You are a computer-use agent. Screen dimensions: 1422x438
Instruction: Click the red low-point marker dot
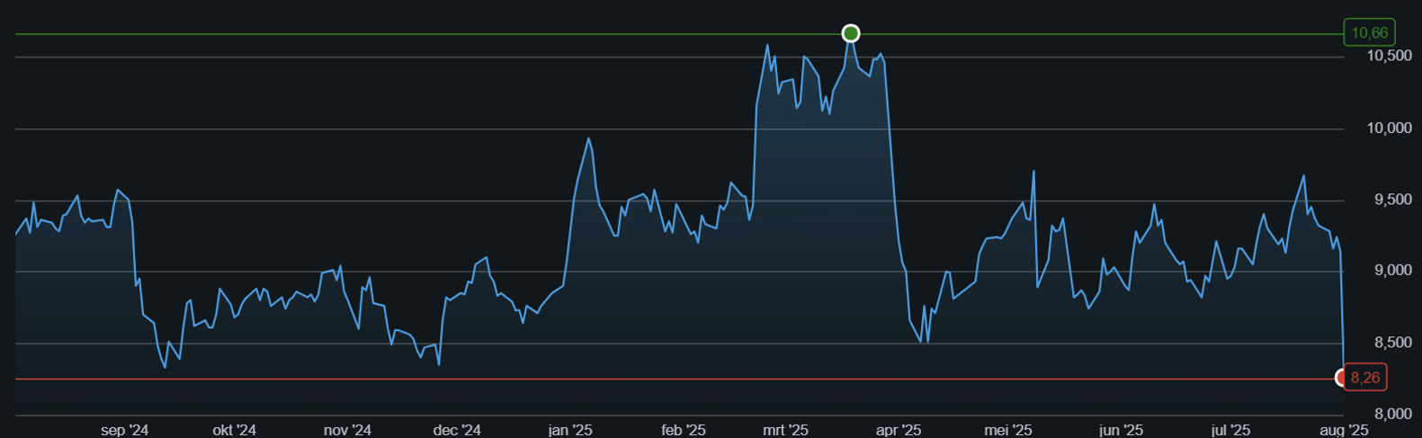coord(1342,379)
